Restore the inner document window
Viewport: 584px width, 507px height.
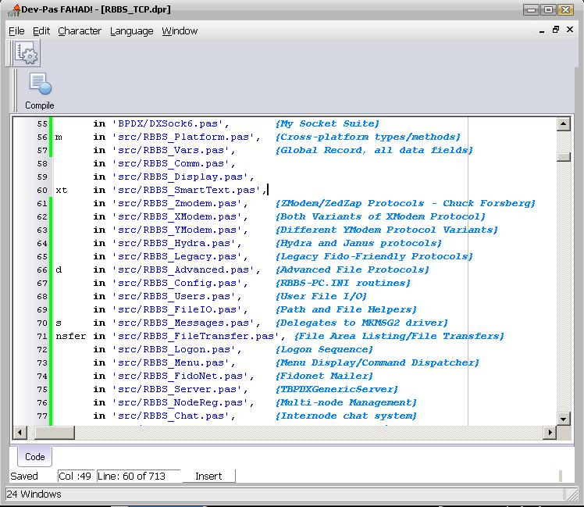pyautogui.click(x=556, y=30)
